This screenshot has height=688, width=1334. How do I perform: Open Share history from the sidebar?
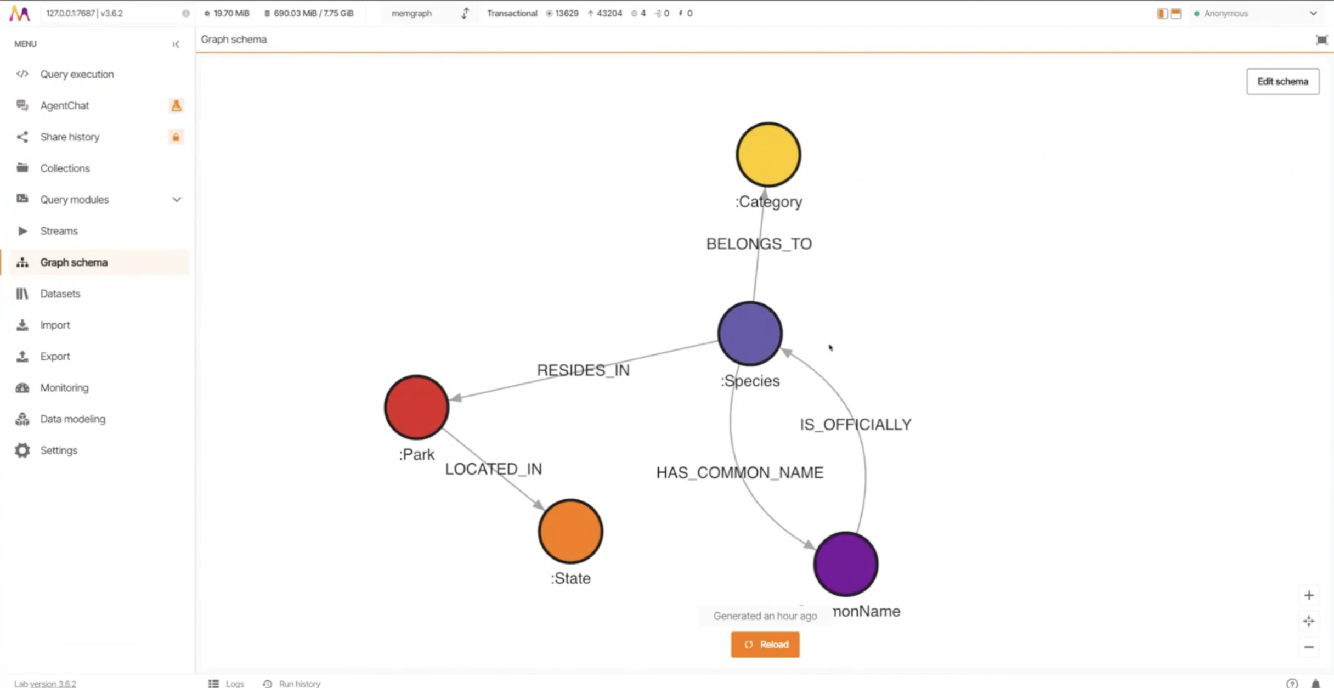(x=70, y=137)
